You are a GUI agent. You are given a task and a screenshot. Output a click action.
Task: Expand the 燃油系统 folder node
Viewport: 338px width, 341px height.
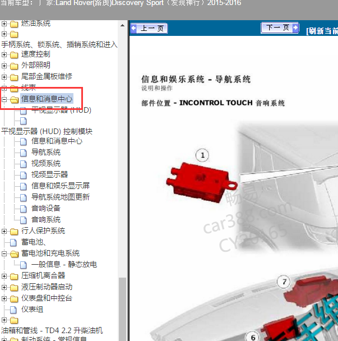click(4, 24)
